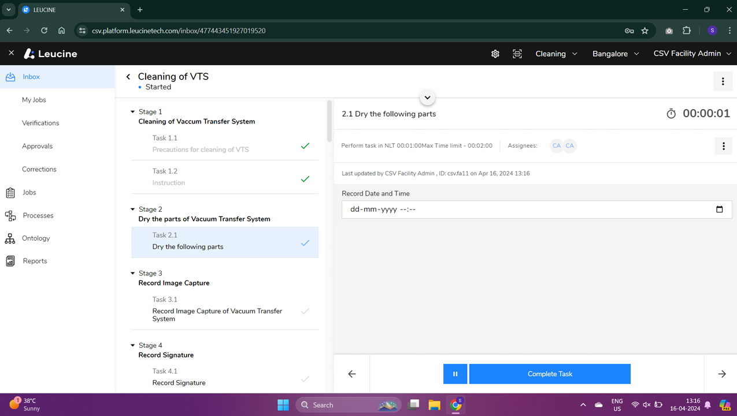Open the Bangalore facility dropdown
This screenshot has width=737, height=416.
click(615, 54)
